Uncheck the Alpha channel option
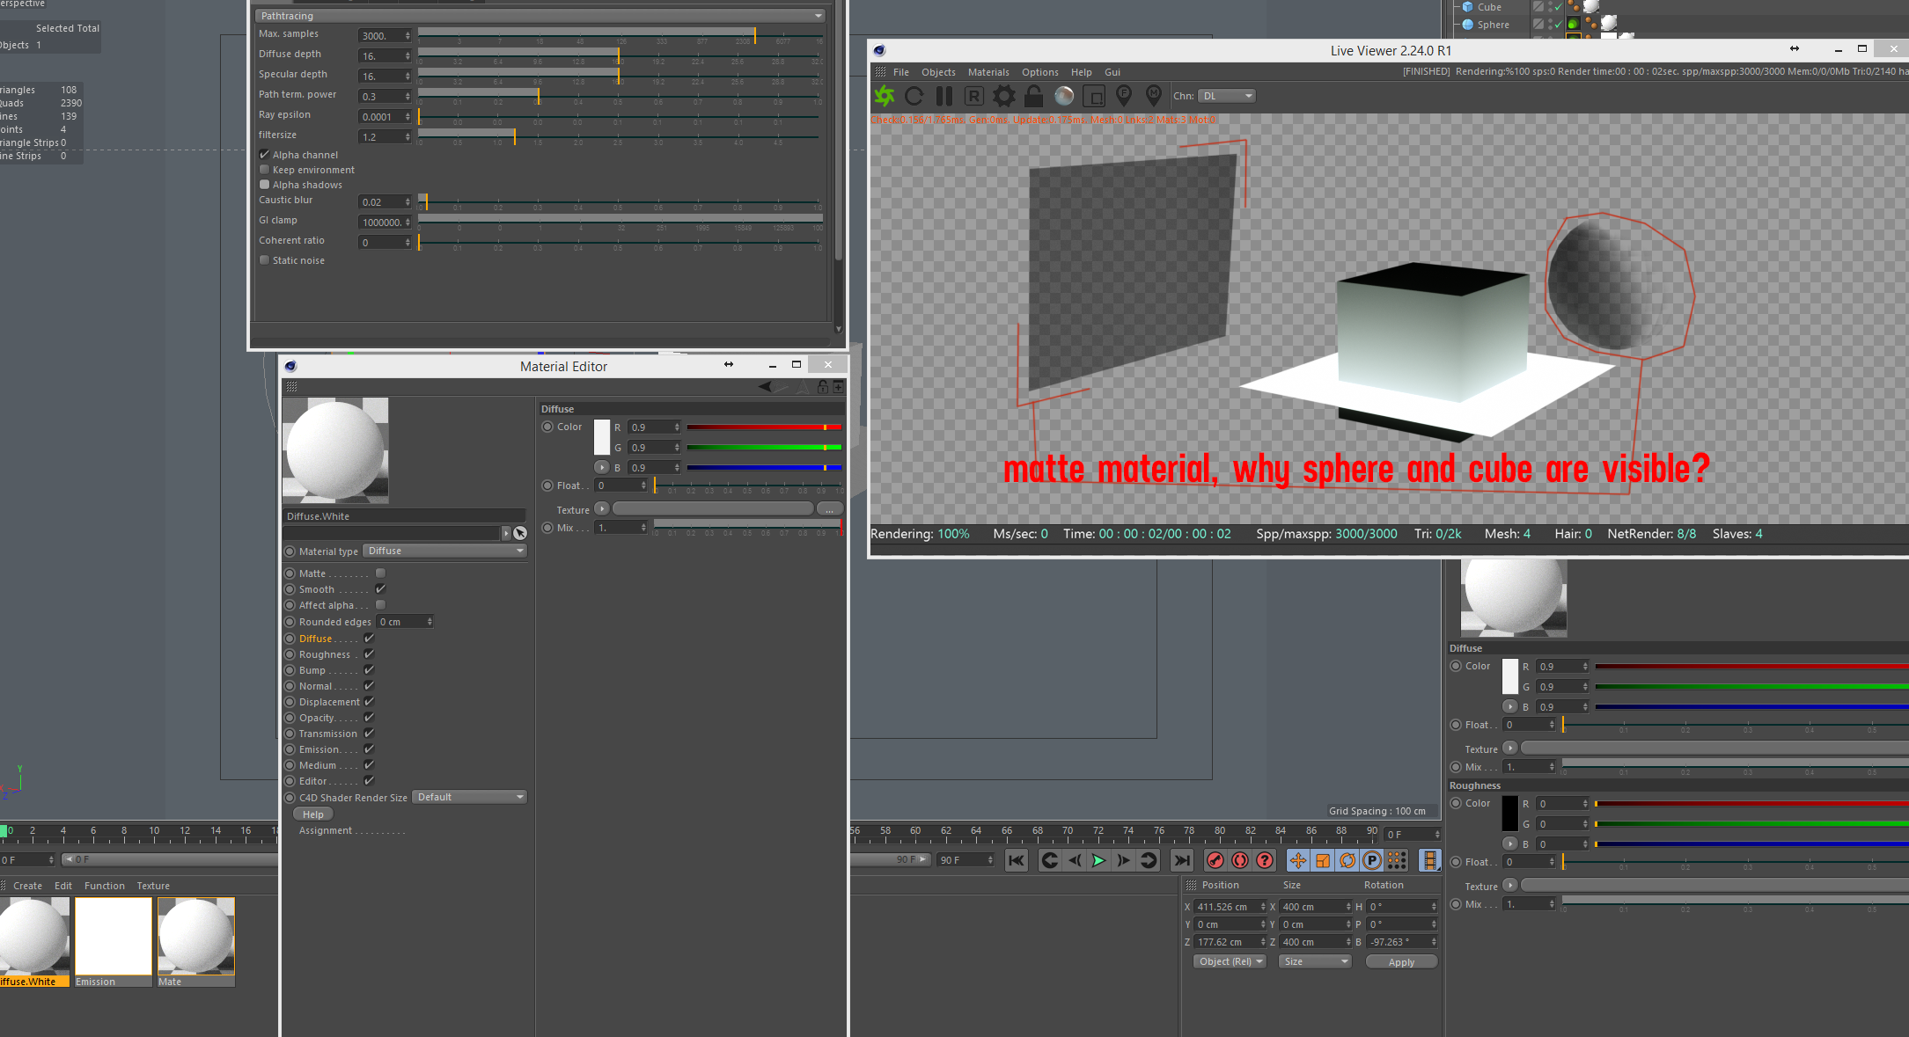The height and width of the screenshot is (1037, 1909). point(265,155)
